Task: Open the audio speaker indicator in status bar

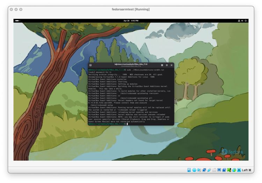Action: click(x=199, y=170)
